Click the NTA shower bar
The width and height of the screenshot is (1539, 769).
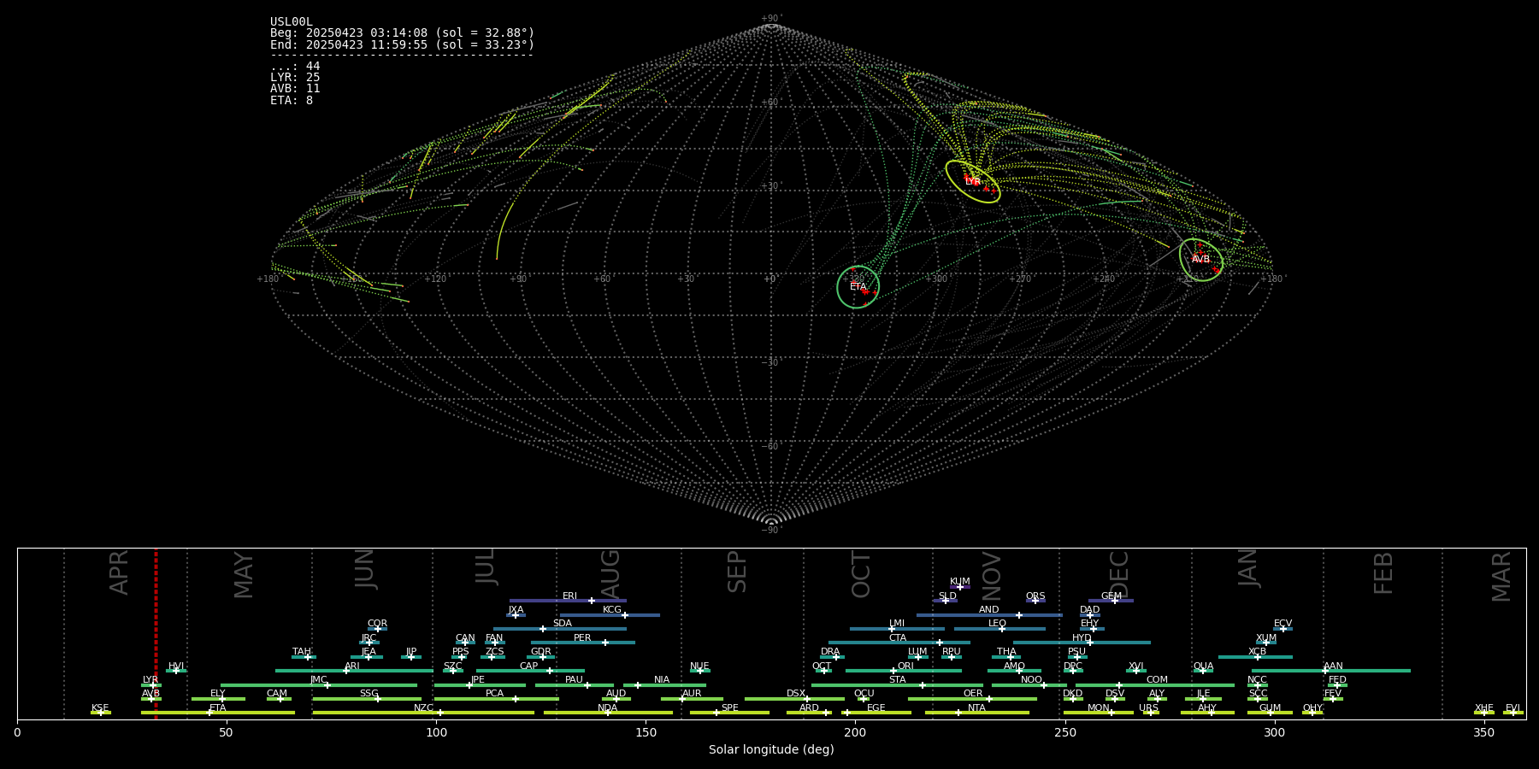coord(976,713)
